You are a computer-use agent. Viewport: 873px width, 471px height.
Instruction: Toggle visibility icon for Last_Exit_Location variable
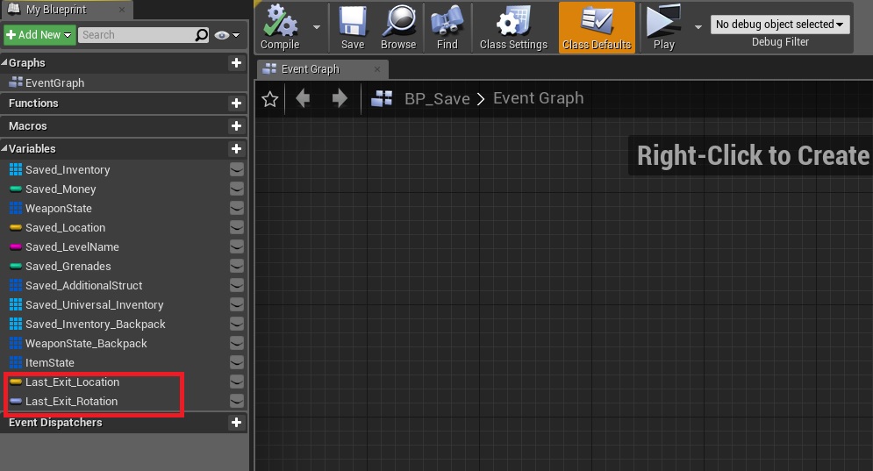[x=236, y=382]
